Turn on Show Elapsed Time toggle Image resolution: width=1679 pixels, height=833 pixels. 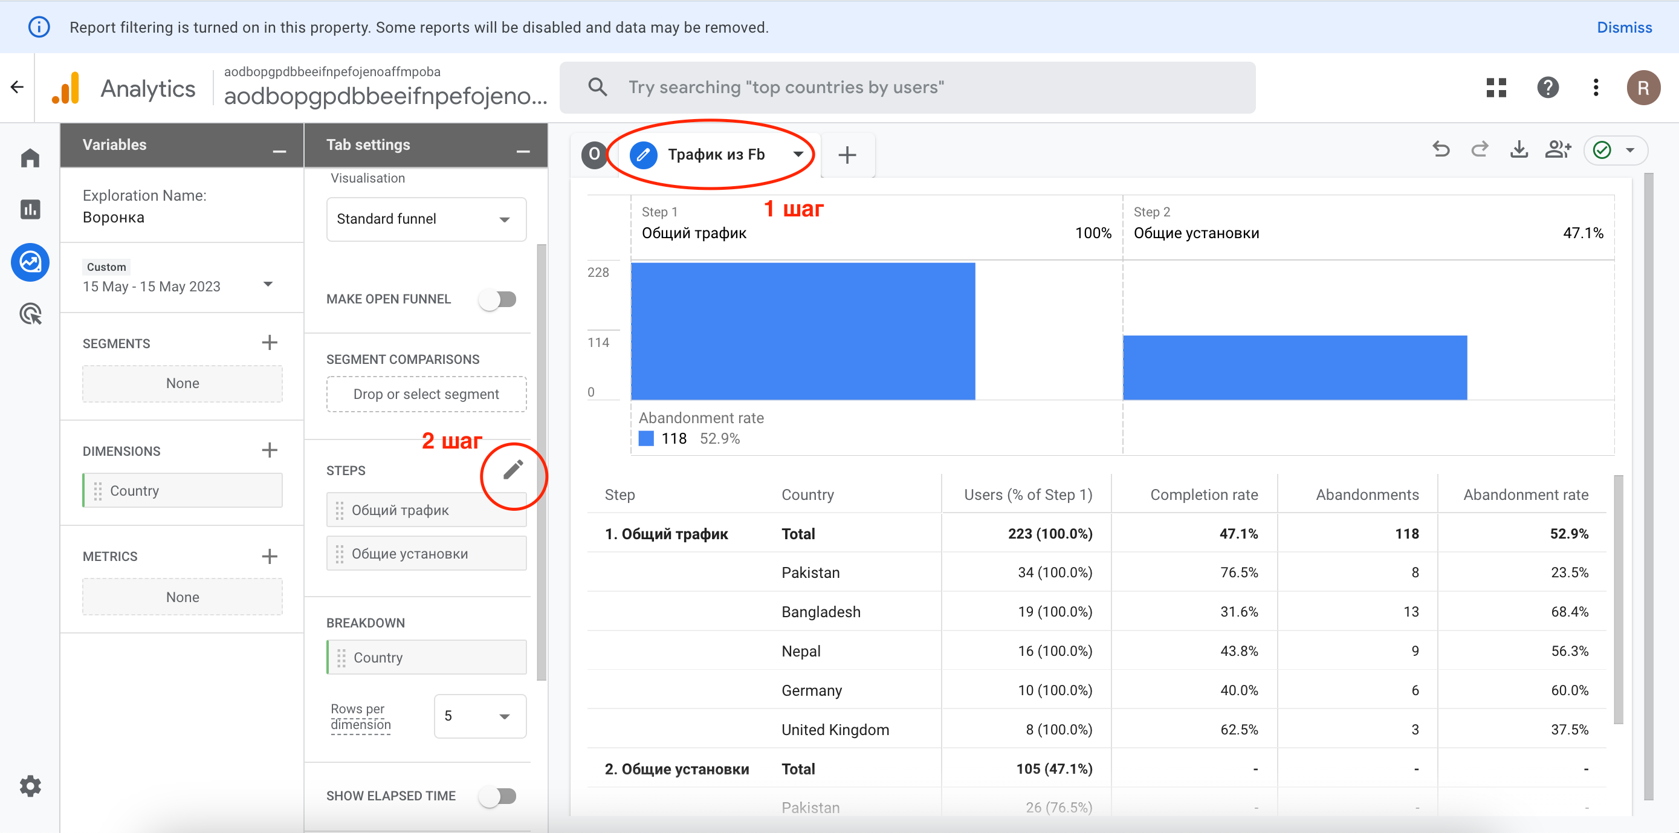pyautogui.click(x=498, y=796)
